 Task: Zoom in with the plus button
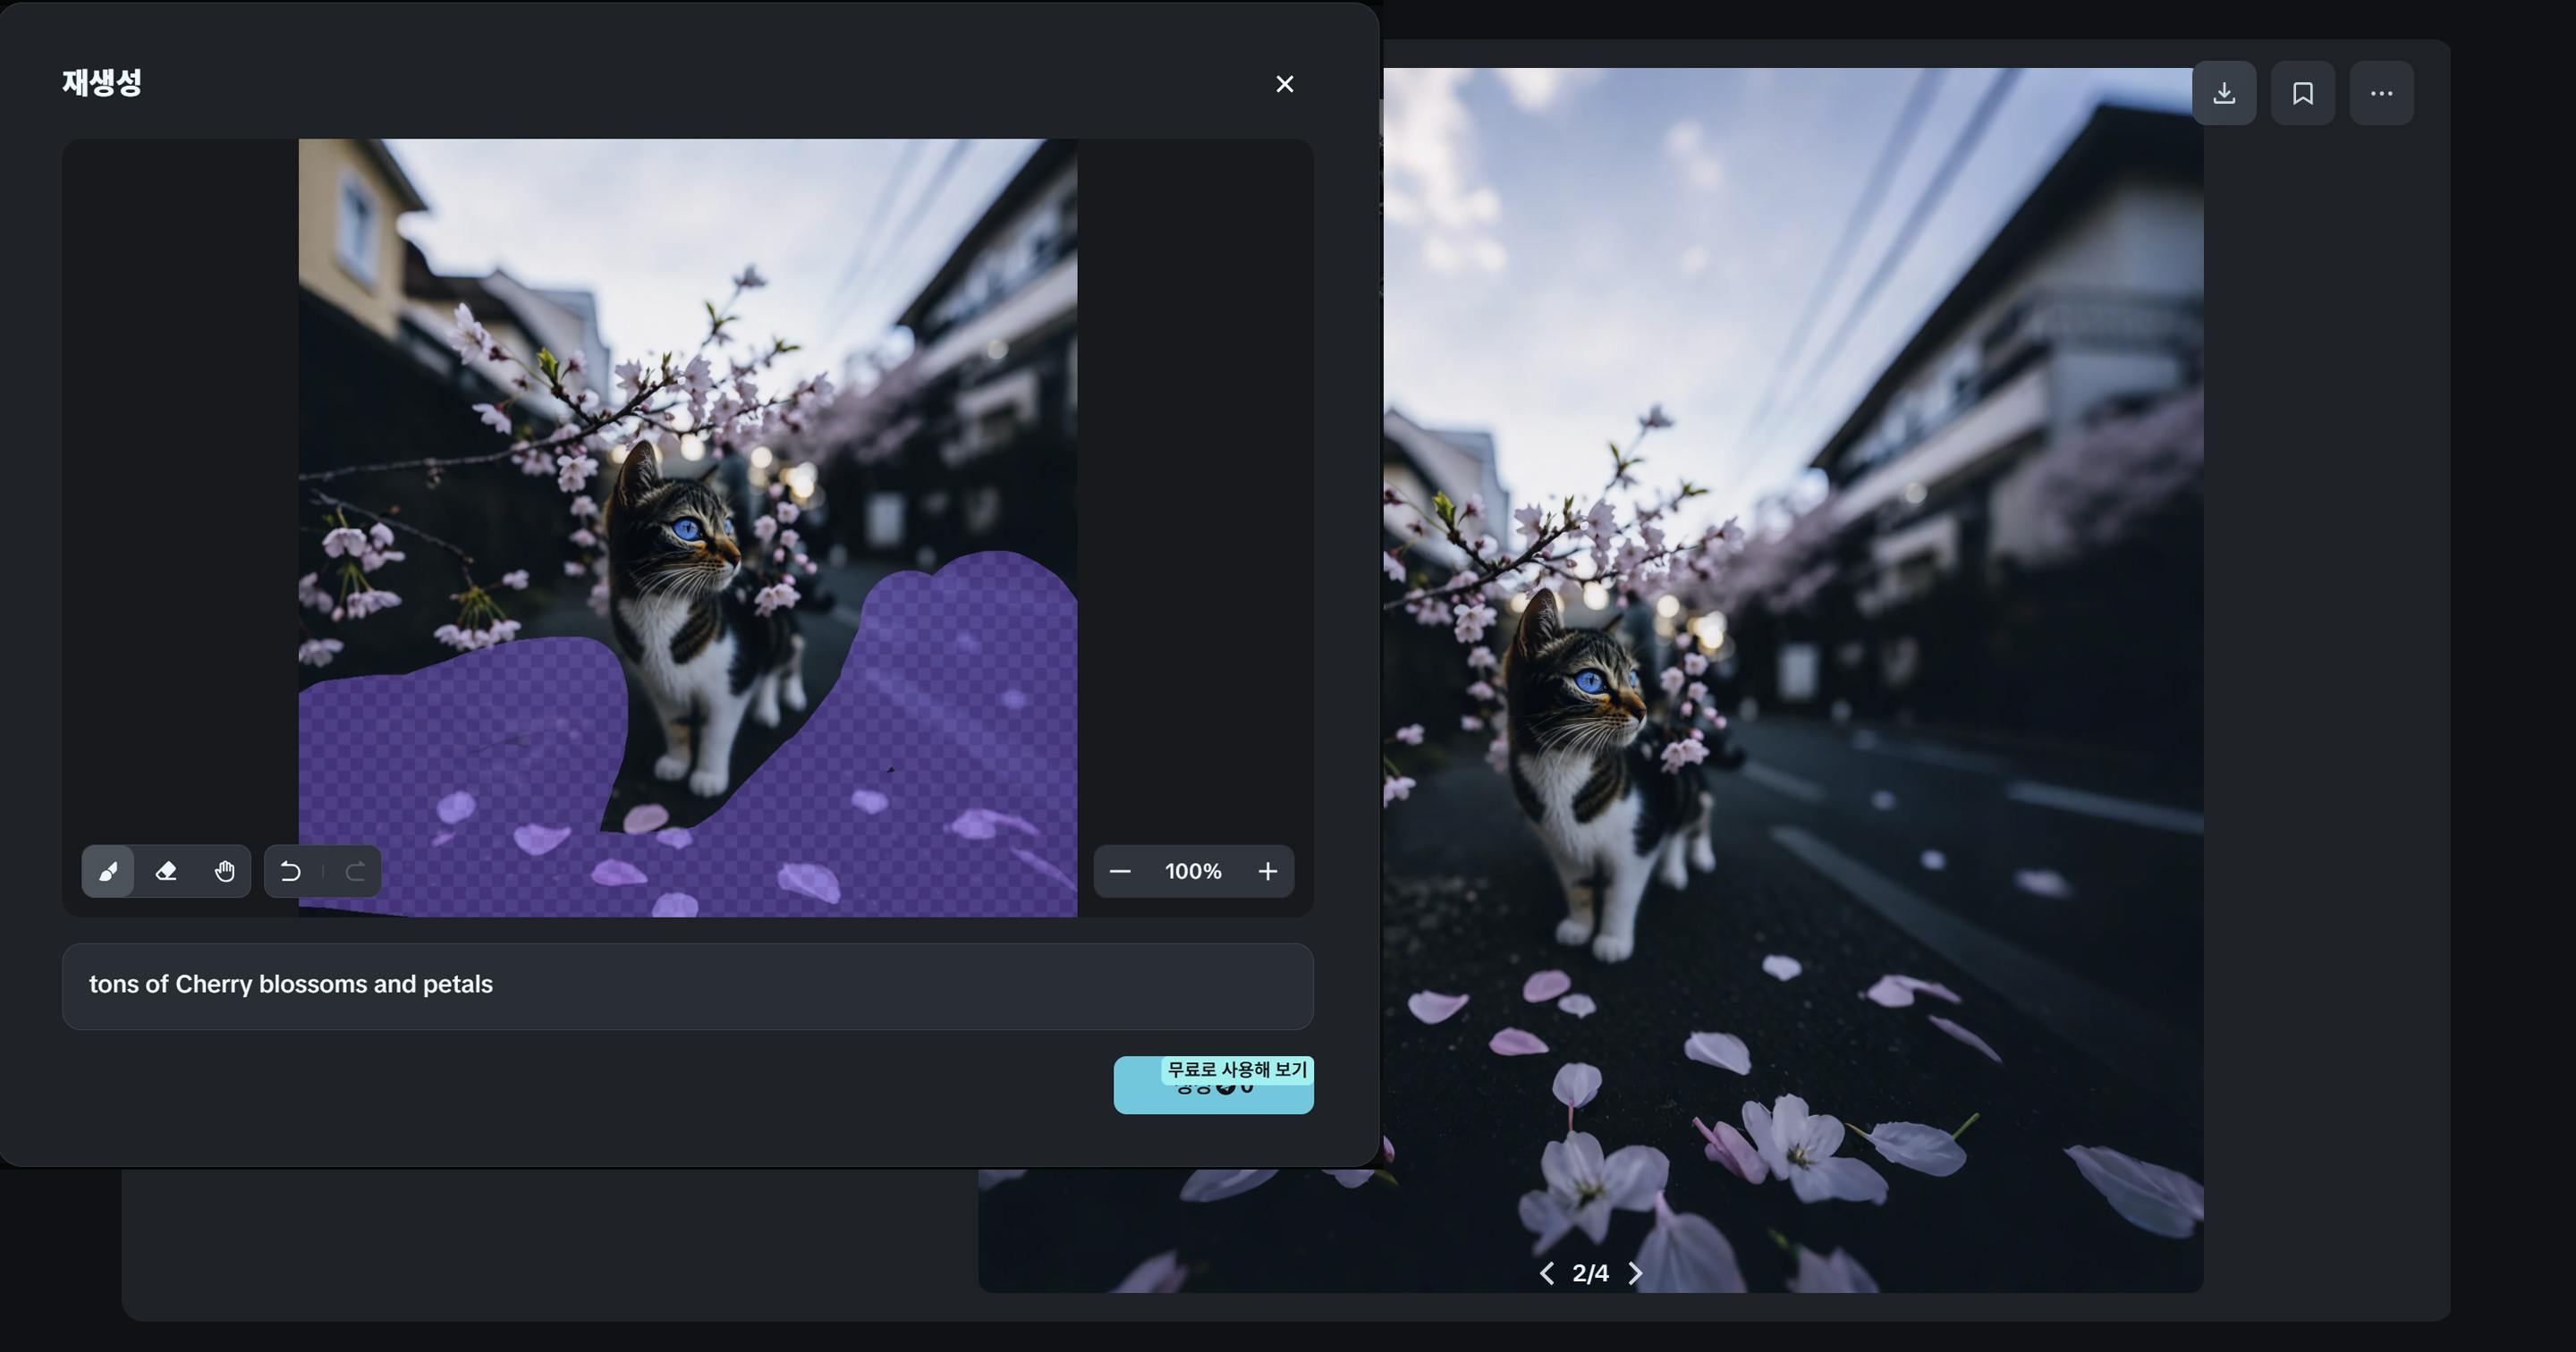coord(1267,871)
